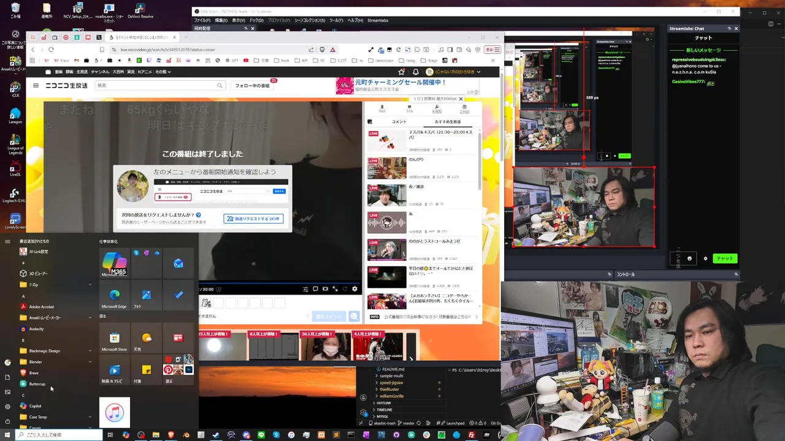Image resolution: width=785 pixels, height=441 pixels.
Task: Toggle comment display icon in player
Action: pyautogui.click(x=315, y=289)
